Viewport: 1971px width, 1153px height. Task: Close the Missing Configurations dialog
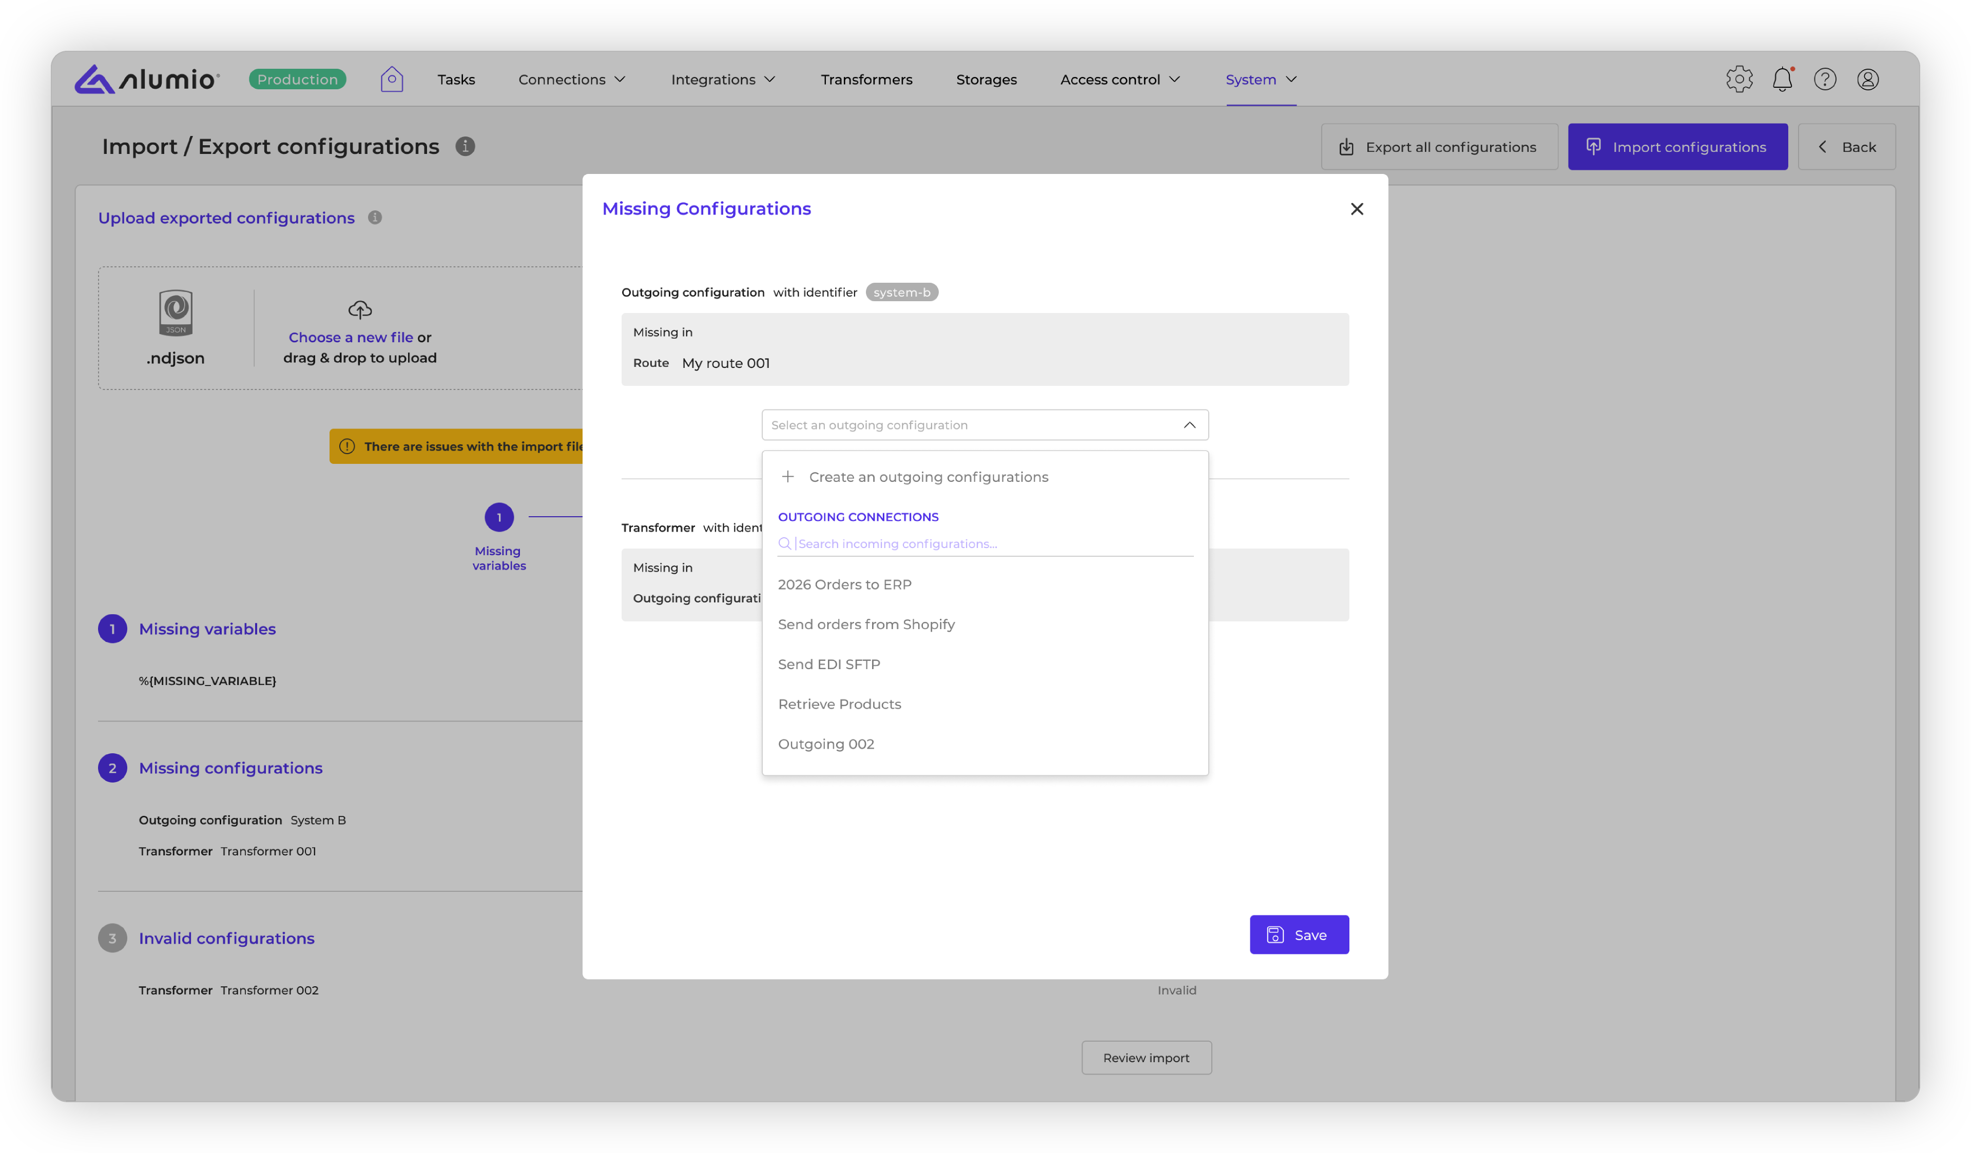tap(1357, 209)
